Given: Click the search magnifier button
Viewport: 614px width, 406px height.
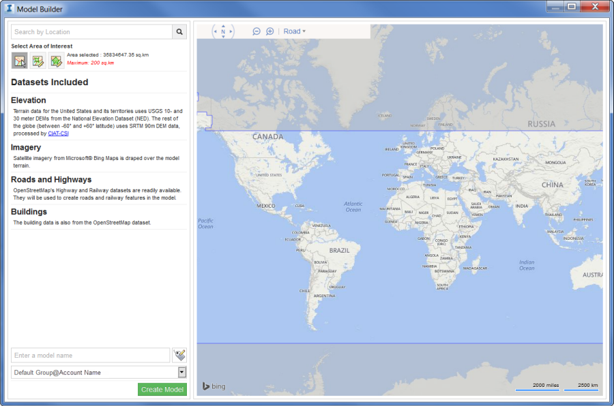Looking at the screenshot, I should click(x=179, y=32).
